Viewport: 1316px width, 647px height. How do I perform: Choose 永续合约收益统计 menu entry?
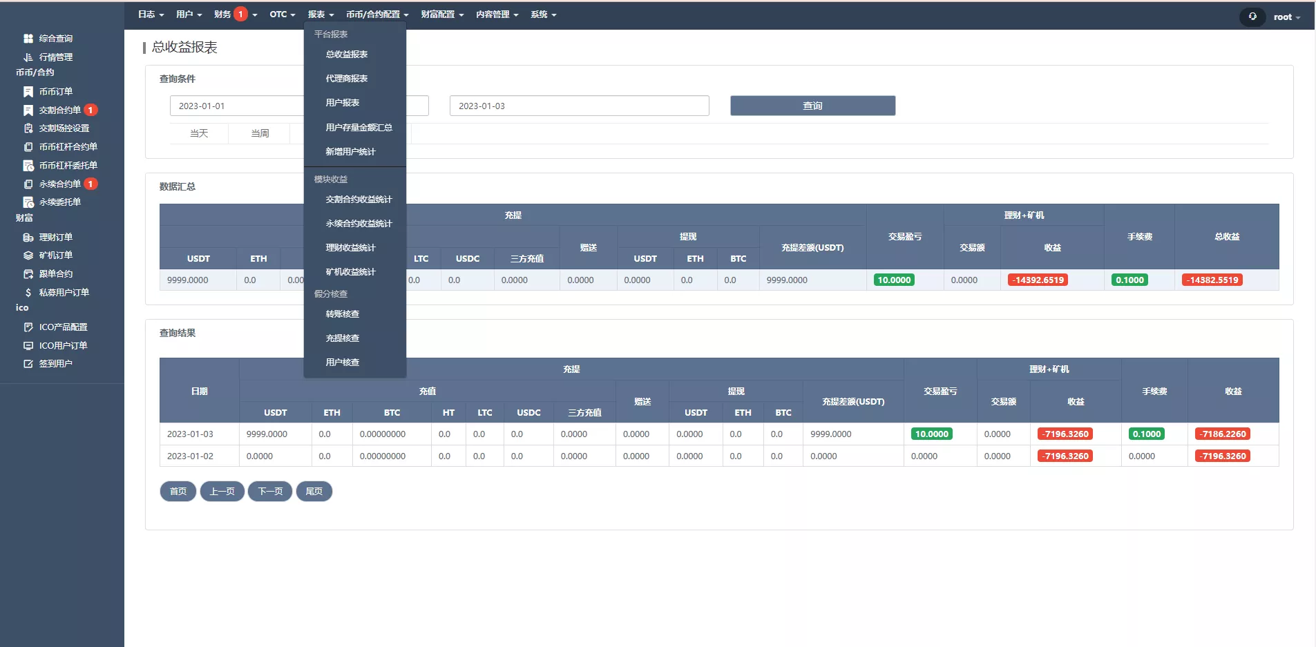pos(359,224)
